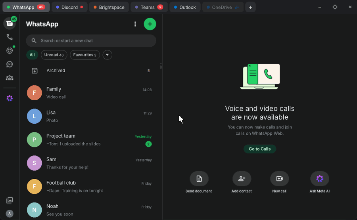Open the 'See you soon' message
The image size is (357, 220).
(59, 214)
